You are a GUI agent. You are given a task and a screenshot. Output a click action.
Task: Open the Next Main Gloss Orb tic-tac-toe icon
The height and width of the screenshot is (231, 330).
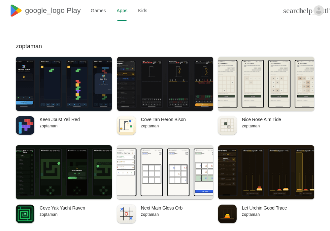[126, 214]
